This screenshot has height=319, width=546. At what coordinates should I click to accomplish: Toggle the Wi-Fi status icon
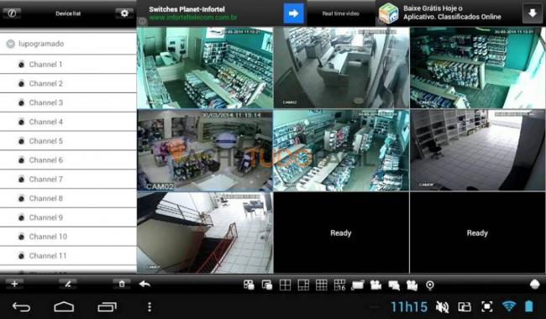(x=509, y=306)
